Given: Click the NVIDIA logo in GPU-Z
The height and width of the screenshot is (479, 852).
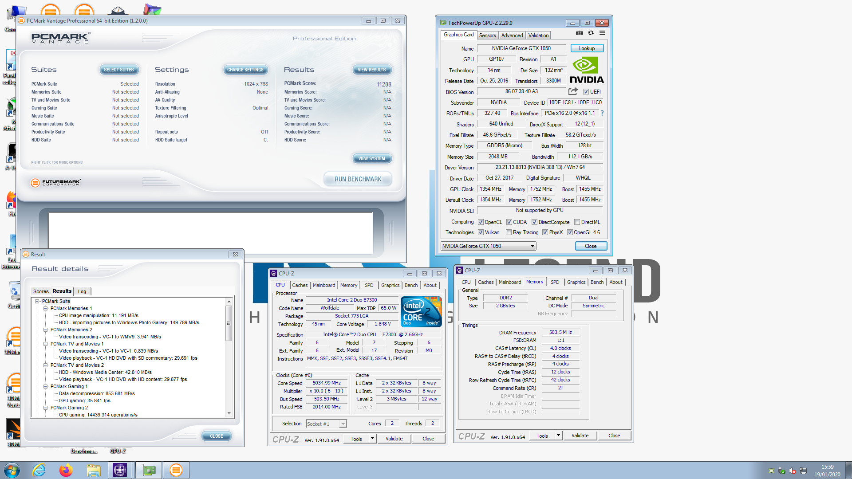Looking at the screenshot, I should (587, 71).
